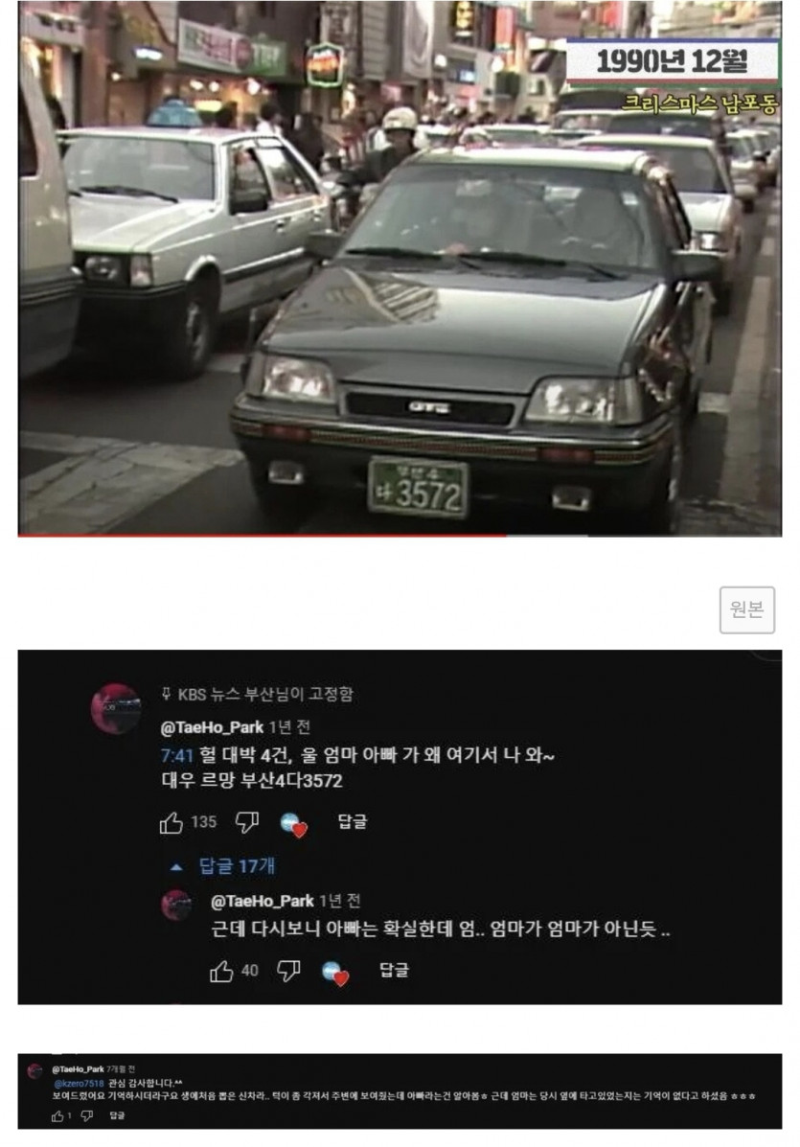Seek on the red video progress bar
The height and width of the screenshot is (1147, 800).
point(400,536)
